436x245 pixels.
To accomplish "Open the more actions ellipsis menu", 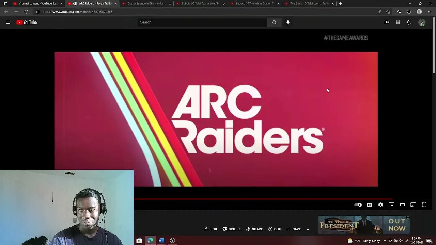I will pyautogui.click(x=309, y=229).
